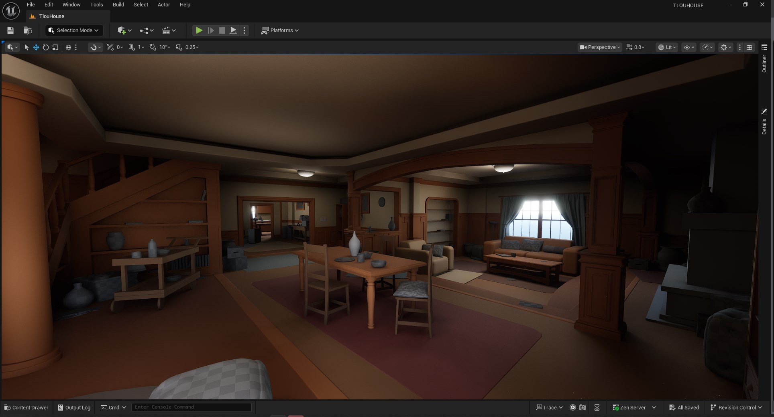Activate the Translate move tool
774x417 pixels.
(36, 47)
